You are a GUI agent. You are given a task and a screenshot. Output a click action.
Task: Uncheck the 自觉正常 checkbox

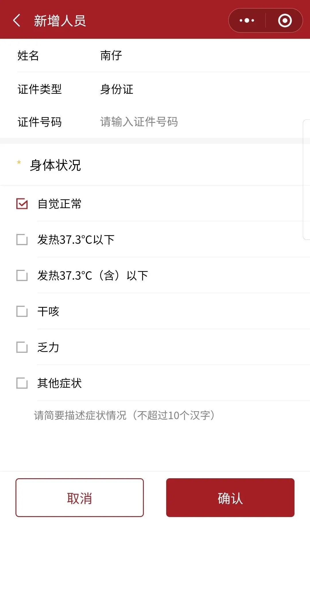(22, 204)
